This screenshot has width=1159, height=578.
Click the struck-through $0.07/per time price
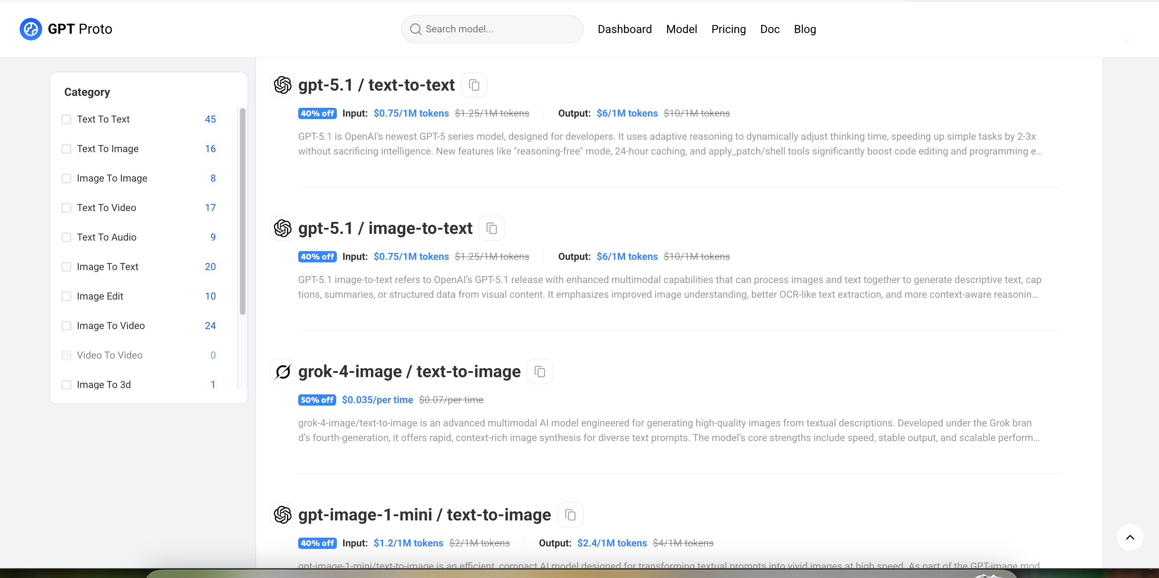click(451, 400)
